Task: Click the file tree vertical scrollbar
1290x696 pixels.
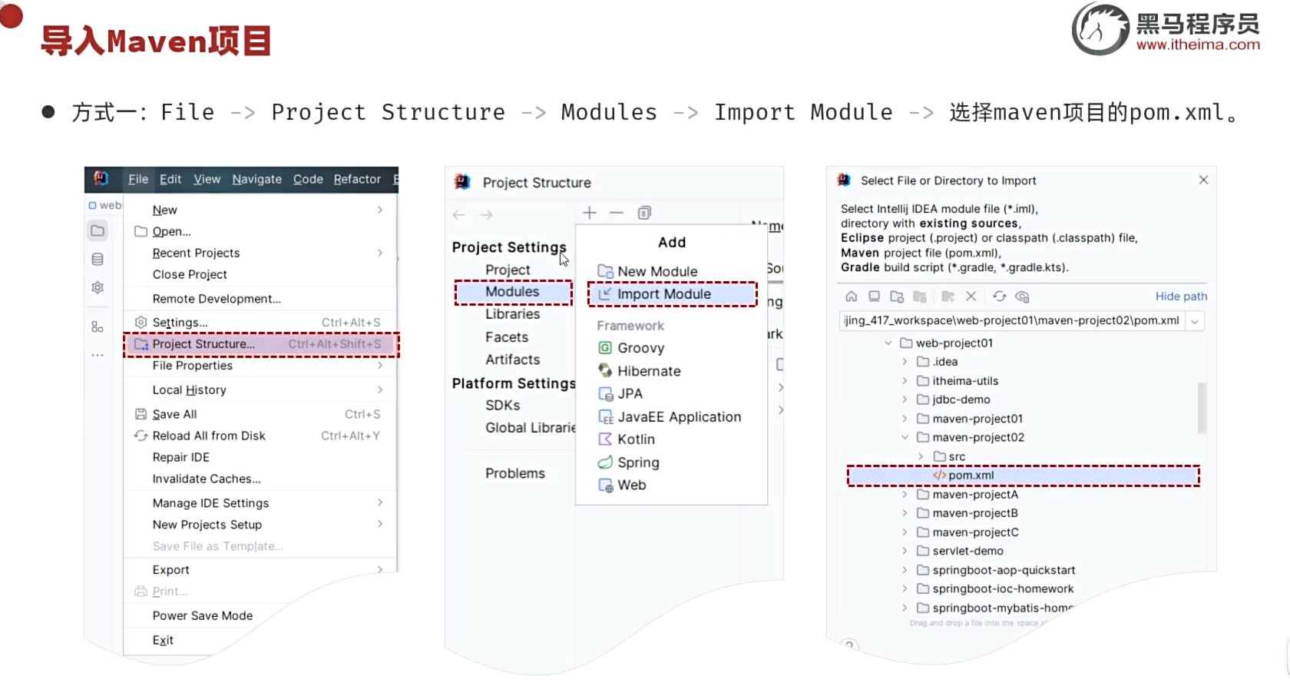Action: pyautogui.click(x=1202, y=407)
